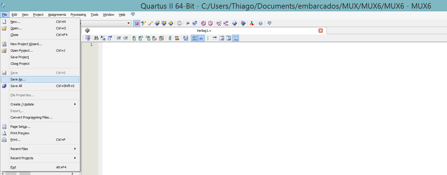Expand the Create / Update submenu

pos(40,104)
